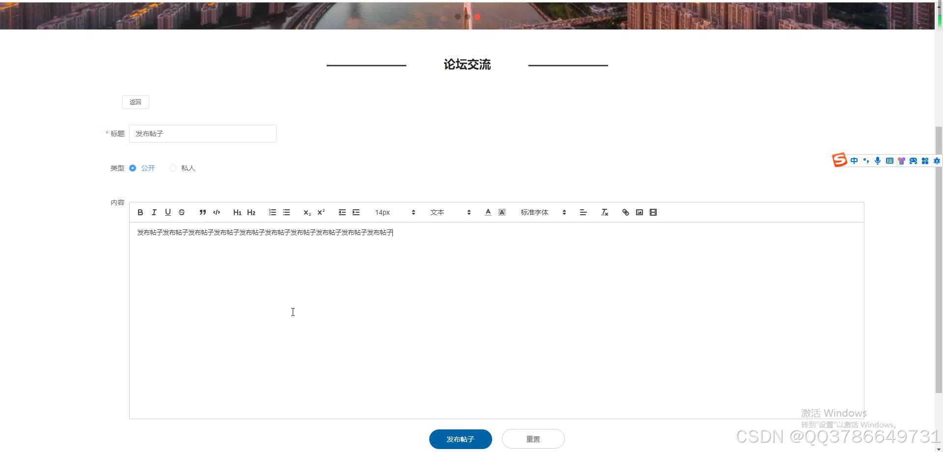Click the 重置 reset button
943x452 pixels.
tap(533, 439)
